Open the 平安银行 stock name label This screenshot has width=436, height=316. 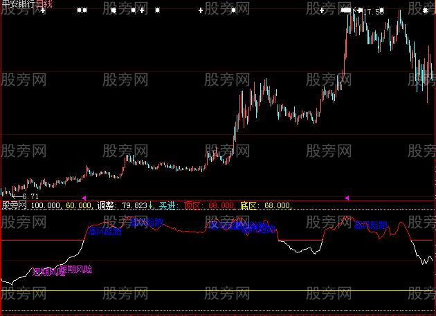(x=19, y=4)
